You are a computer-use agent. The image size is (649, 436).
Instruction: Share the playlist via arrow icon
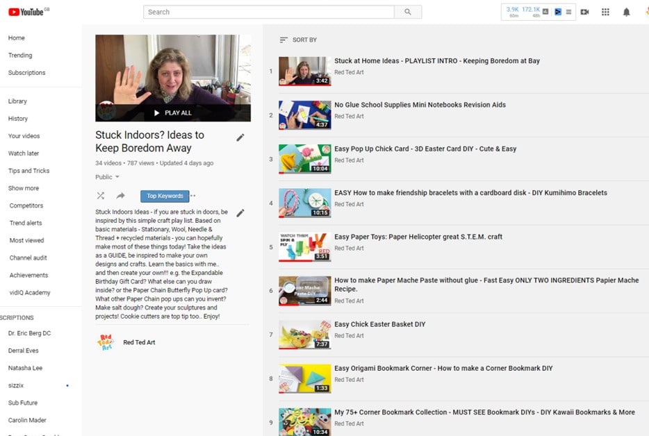point(120,196)
